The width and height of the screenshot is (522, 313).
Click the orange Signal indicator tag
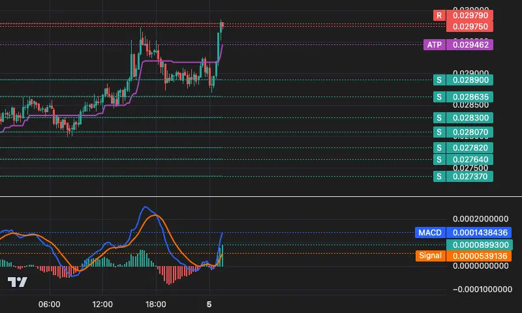[x=431, y=256]
